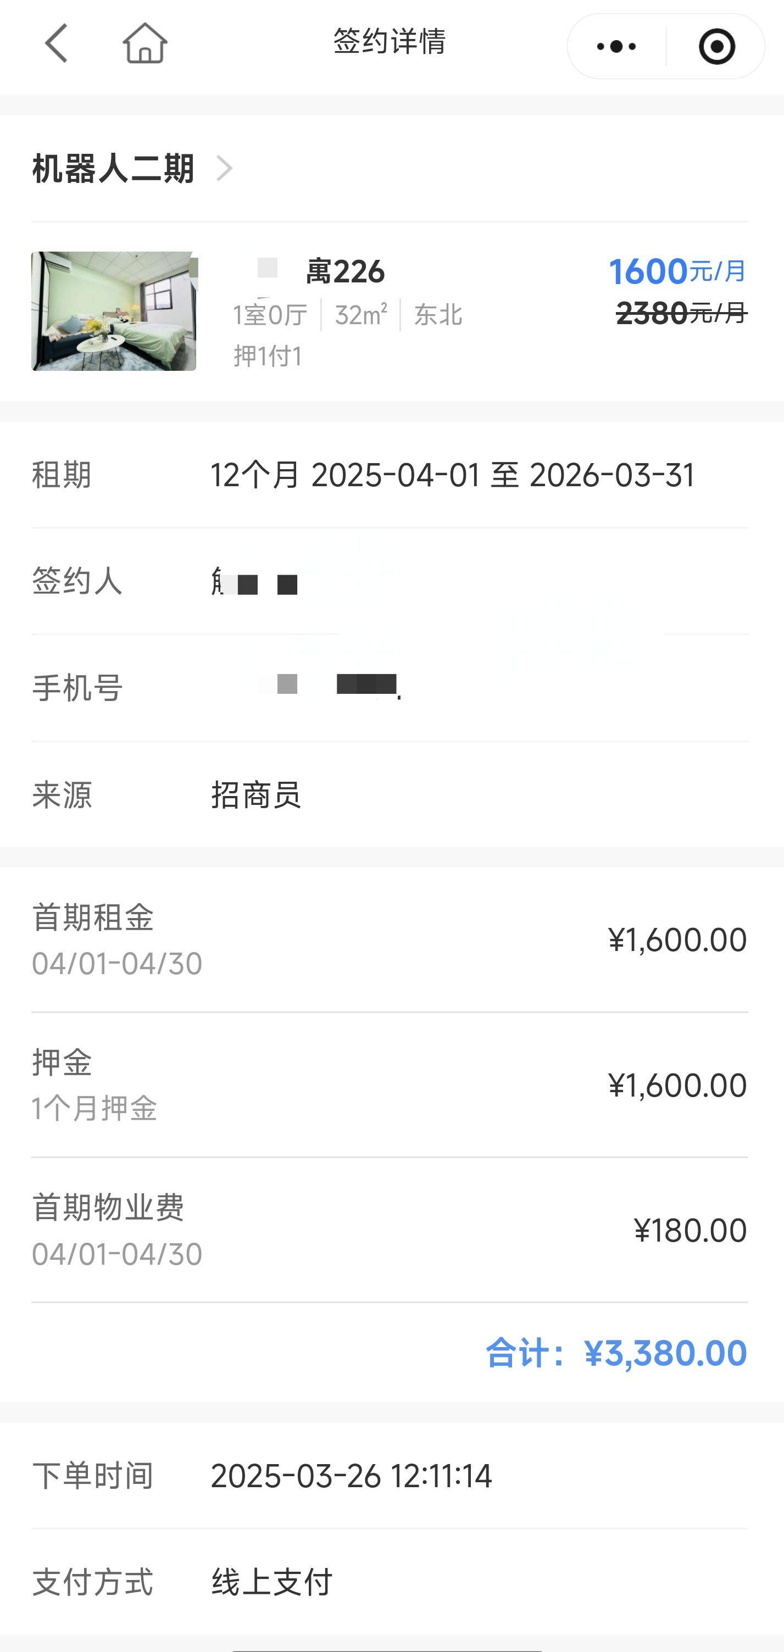784x1652 pixels.
Task: Close mini program via circle icon
Action: [716, 46]
